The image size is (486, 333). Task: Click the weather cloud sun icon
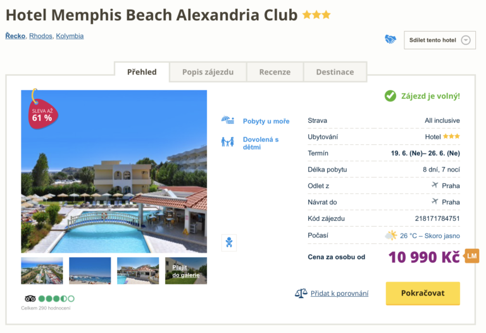click(391, 236)
